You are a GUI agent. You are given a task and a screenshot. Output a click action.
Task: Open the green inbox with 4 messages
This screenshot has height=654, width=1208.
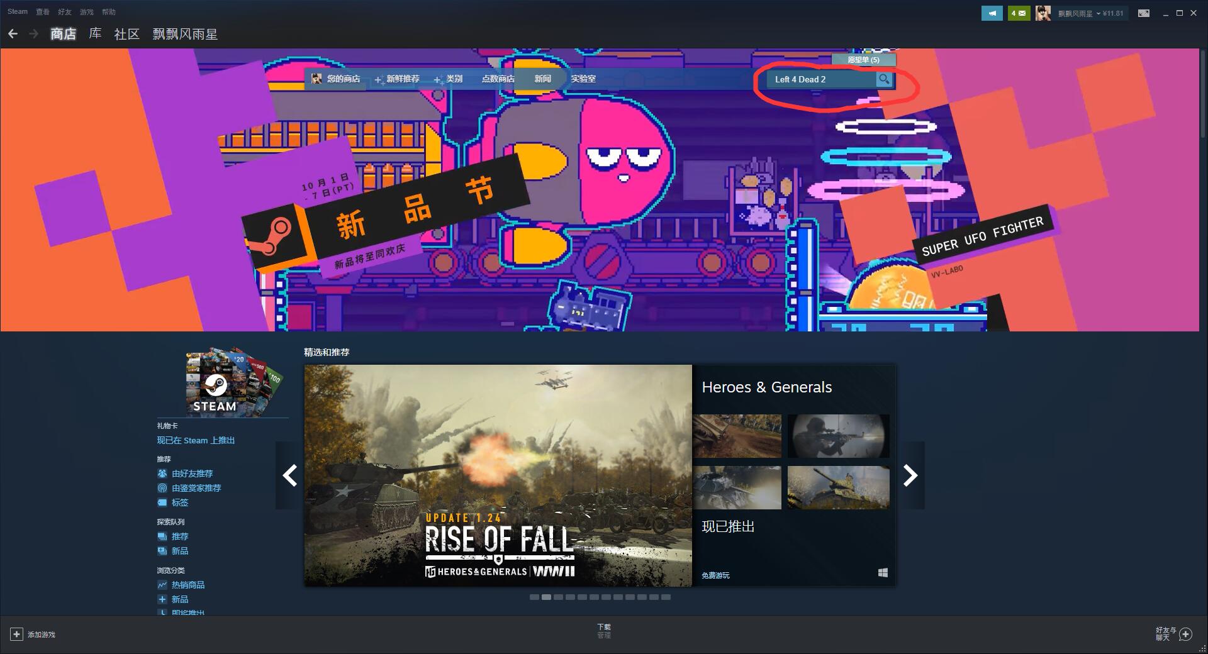tap(1019, 13)
